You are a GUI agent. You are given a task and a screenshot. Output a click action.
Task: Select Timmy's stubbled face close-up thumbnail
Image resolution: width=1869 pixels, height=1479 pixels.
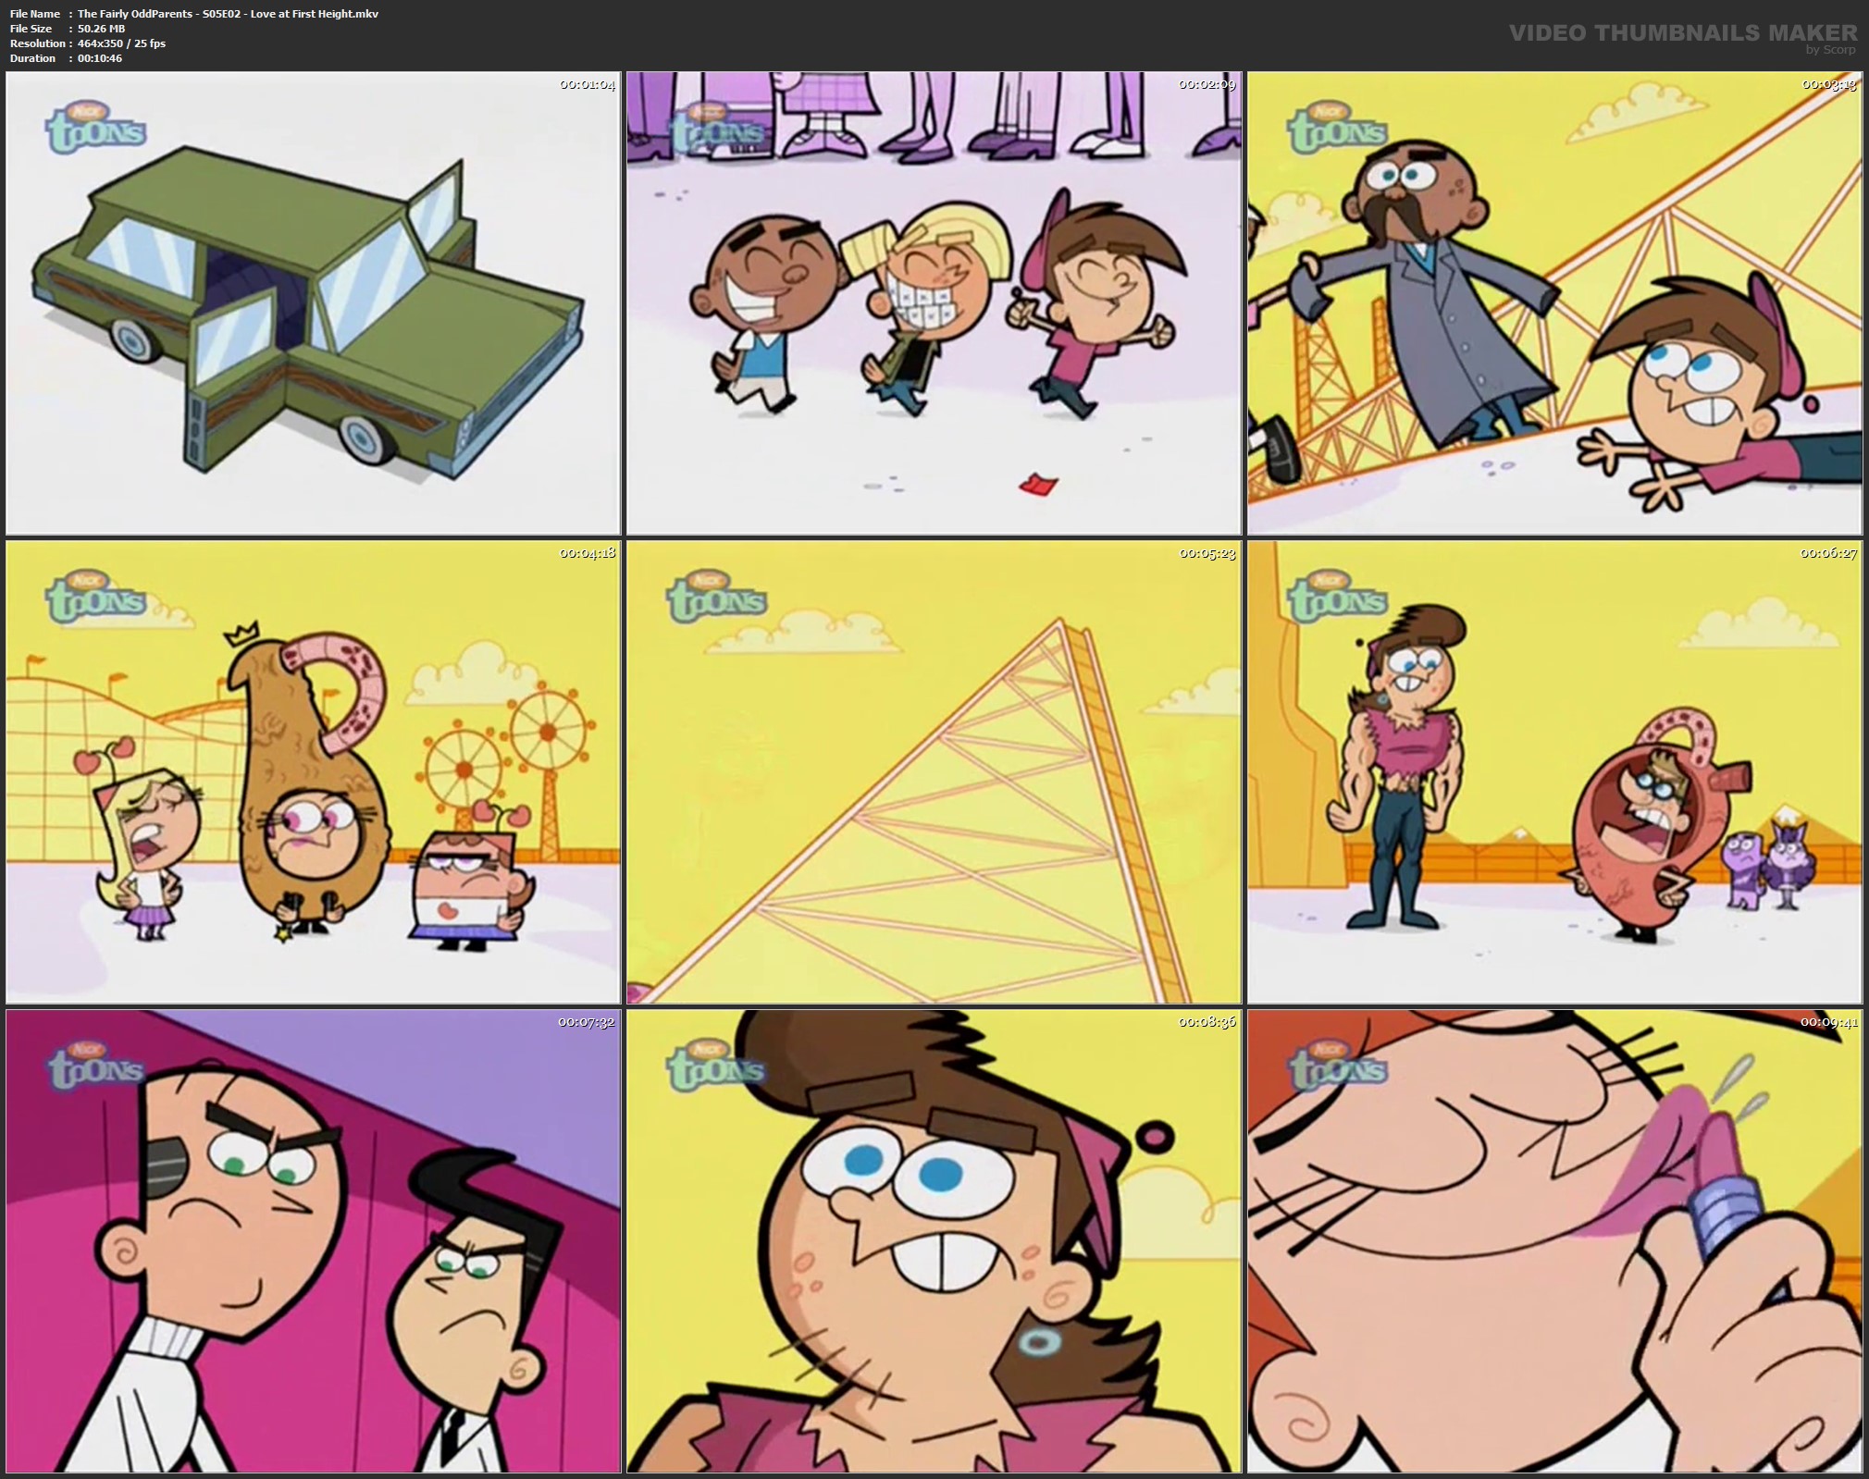tap(934, 1241)
